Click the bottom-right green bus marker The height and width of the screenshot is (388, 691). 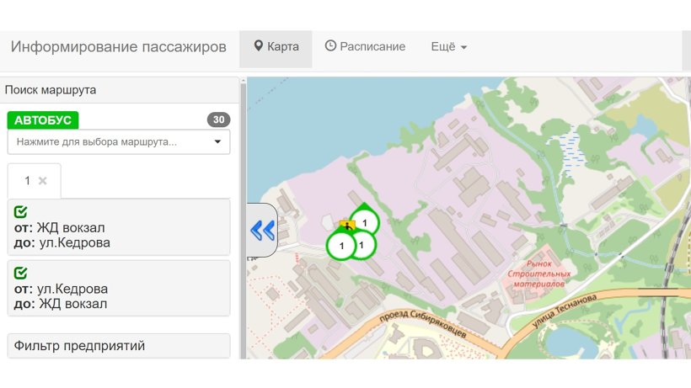[362, 245]
